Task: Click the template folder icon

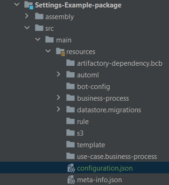Action: tap(70, 144)
